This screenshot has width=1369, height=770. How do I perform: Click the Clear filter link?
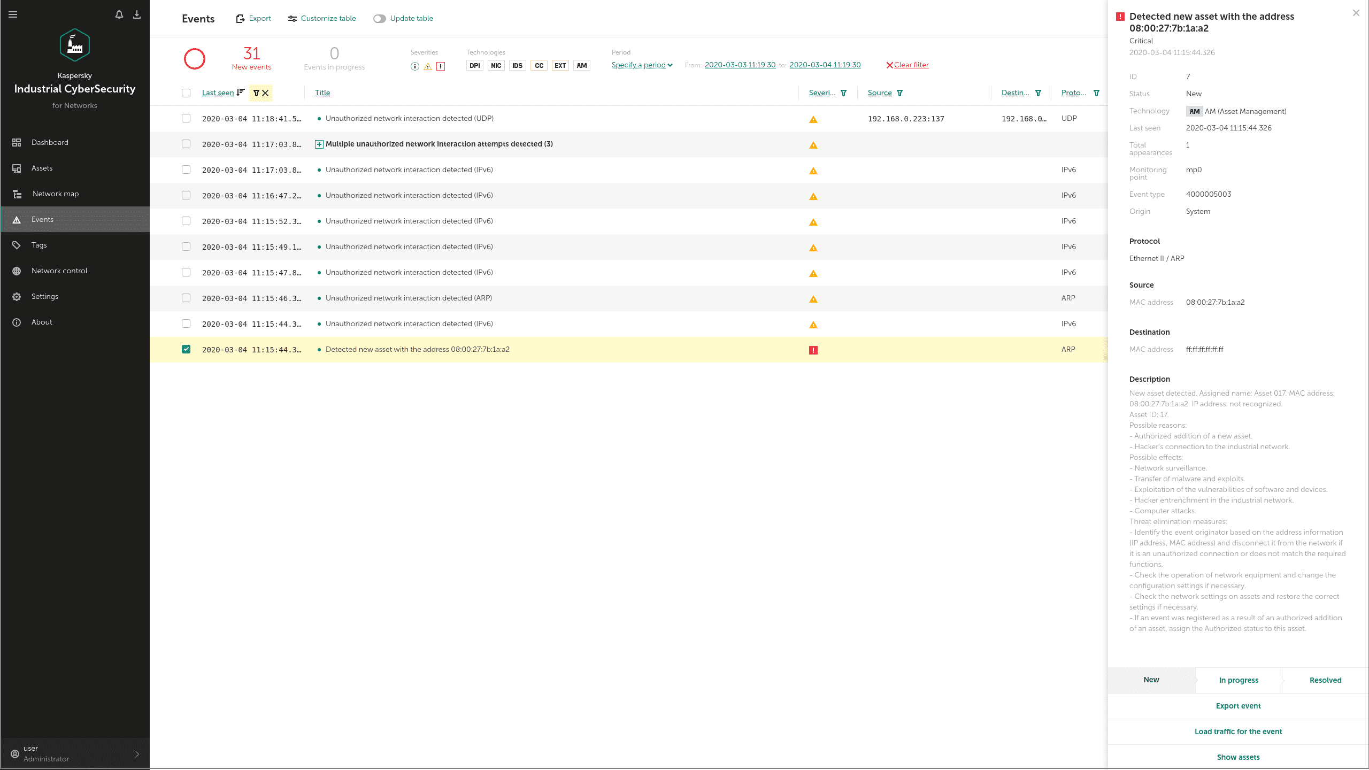coord(907,65)
